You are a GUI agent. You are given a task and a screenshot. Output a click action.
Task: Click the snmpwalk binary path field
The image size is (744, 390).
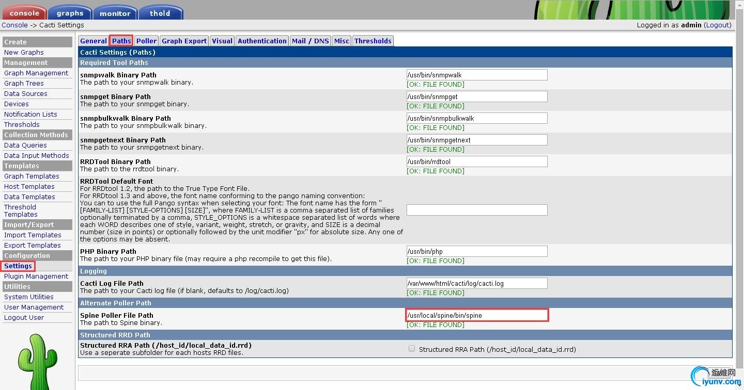477,75
